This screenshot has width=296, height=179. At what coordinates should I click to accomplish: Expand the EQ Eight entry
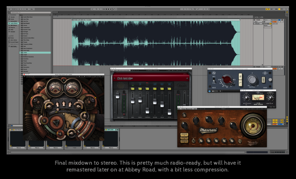coord(20,31)
